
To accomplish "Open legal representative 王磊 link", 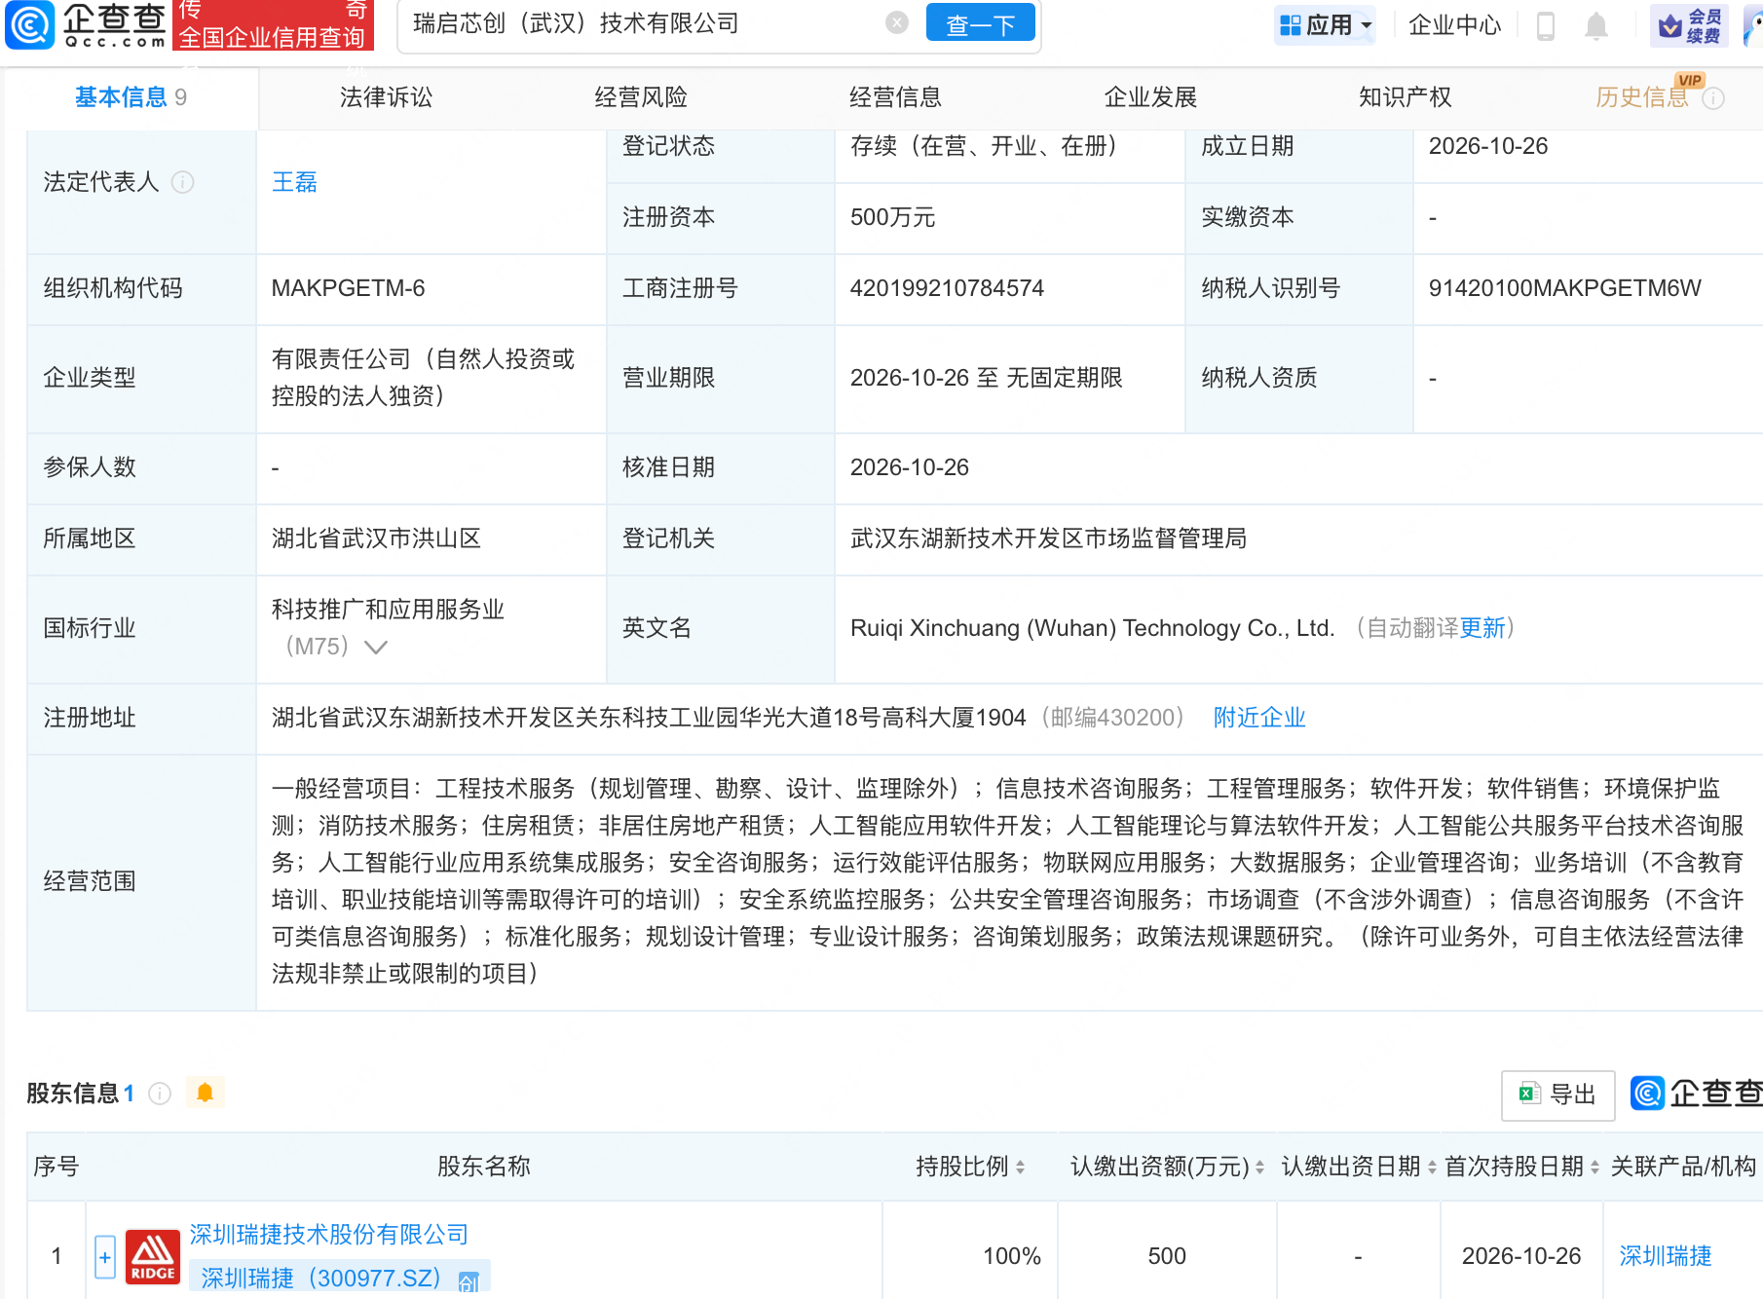I will coord(294,182).
